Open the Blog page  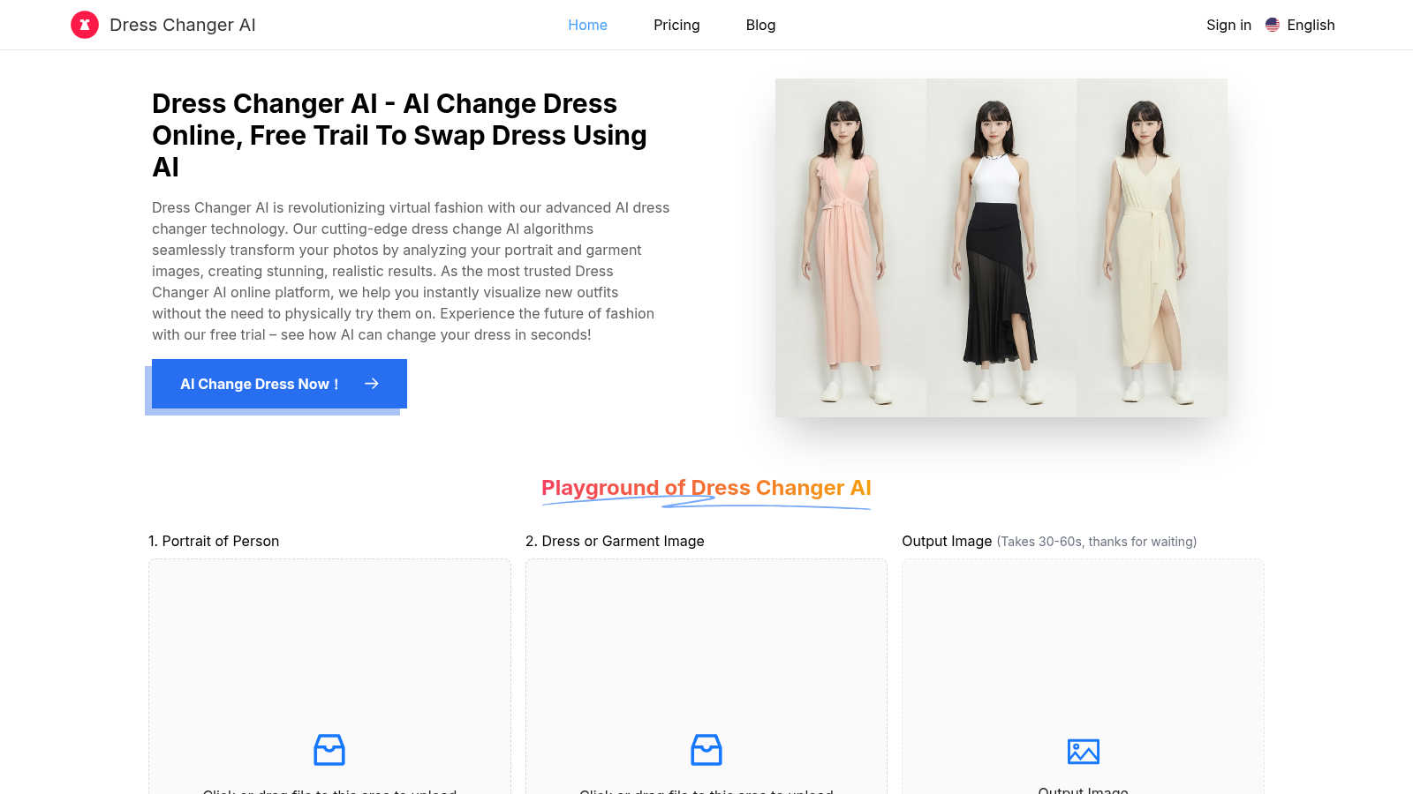760,25
